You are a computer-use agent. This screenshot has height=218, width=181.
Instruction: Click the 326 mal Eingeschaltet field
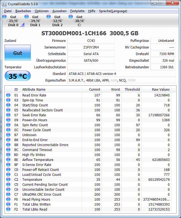tap(163, 60)
